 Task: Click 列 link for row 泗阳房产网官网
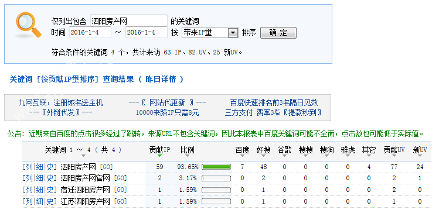[29, 178]
